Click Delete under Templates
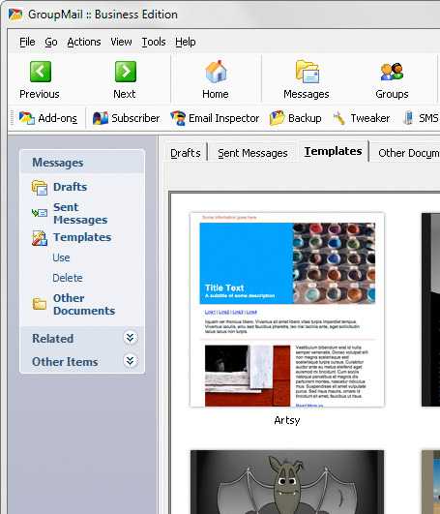This screenshot has width=440, height=514. click(x=68, y=278)
